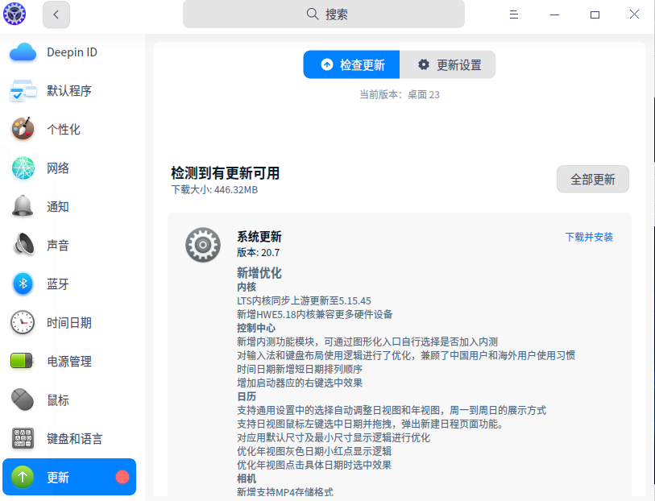Click the 版本: 20.7 version text
This screenshot has height=501, width=655.
258,253
